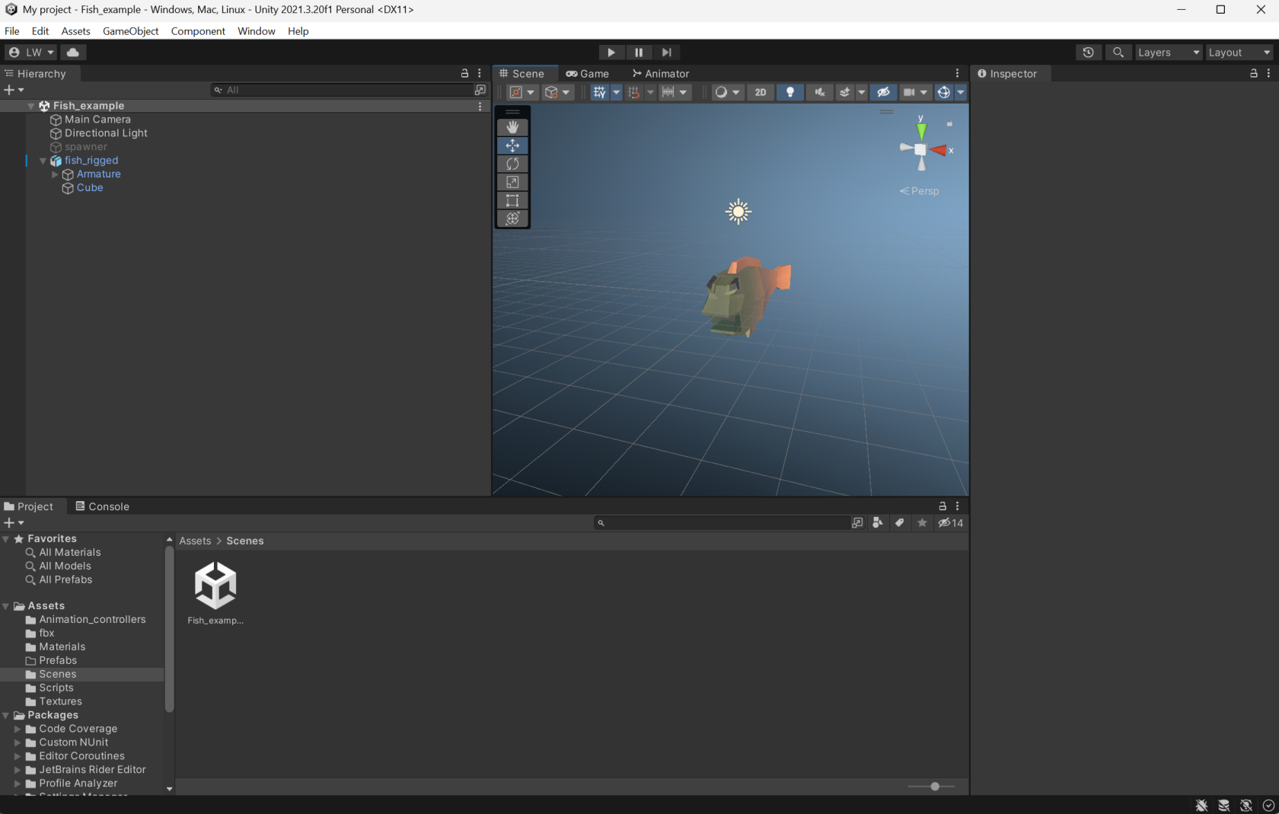Open the Gizmos dropdown arrow

pyautogui.click(x=961, y=92)
